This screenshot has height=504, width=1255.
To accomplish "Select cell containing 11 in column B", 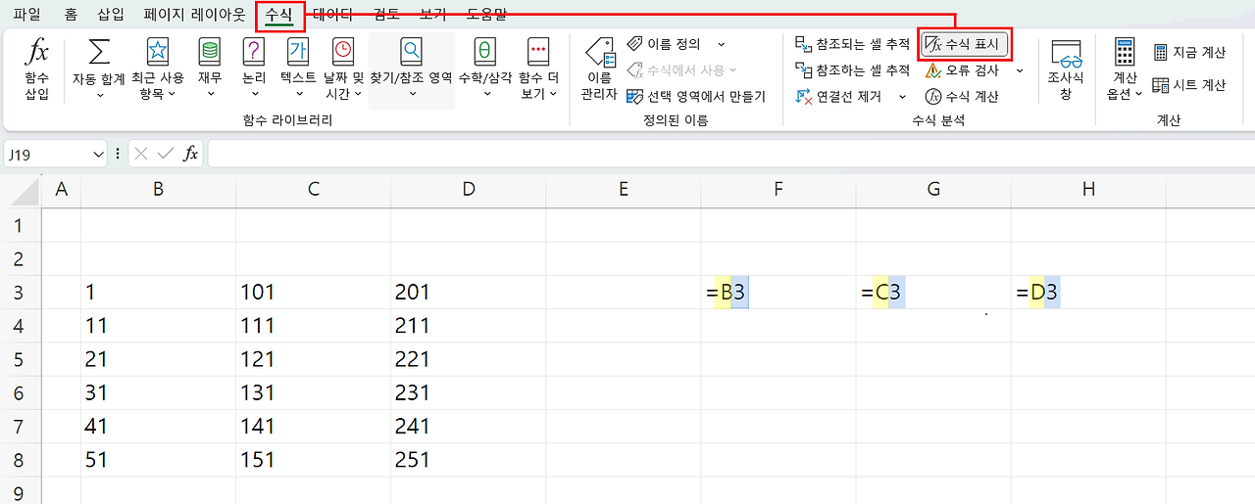I will (158, 326).
